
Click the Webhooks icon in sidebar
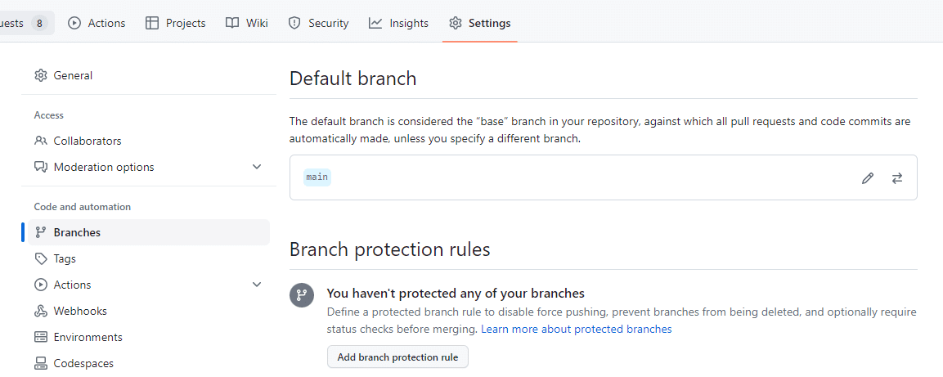point(41,311)
